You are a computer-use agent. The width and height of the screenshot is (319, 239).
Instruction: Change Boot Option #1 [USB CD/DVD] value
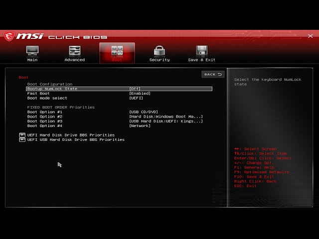pos(144,112)
